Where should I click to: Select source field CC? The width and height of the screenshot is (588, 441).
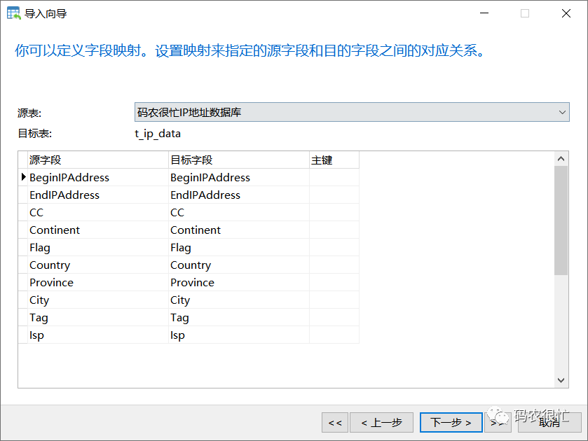tap(98, 212)
